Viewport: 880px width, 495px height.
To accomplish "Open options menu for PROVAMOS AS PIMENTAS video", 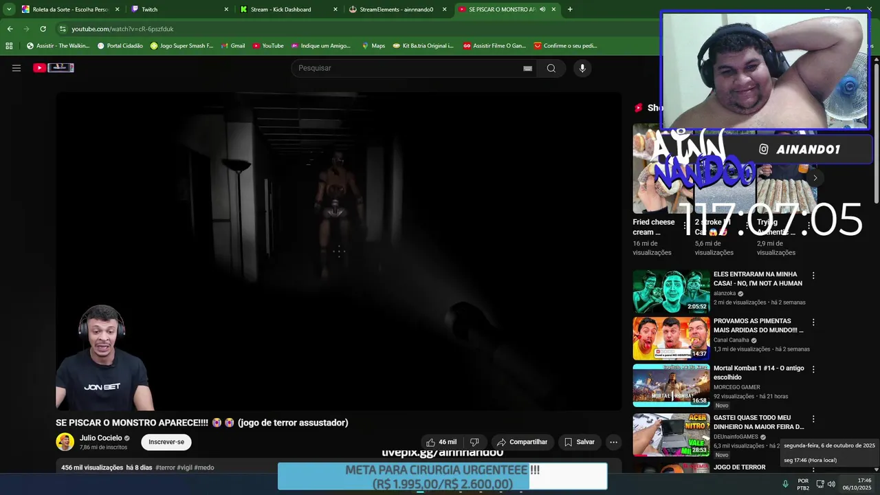I will coord(813,322).
